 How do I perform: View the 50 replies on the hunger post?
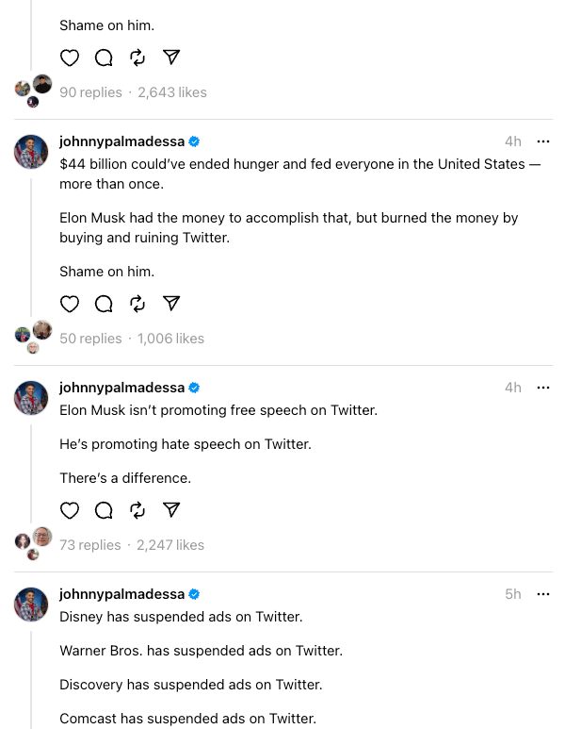(90, 339)
